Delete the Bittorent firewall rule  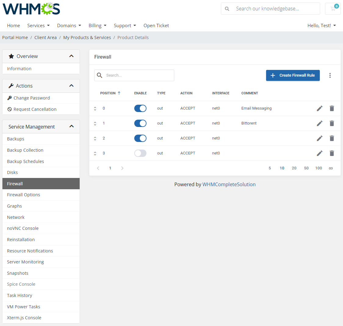pyautogui.click(x=332, y=123)
